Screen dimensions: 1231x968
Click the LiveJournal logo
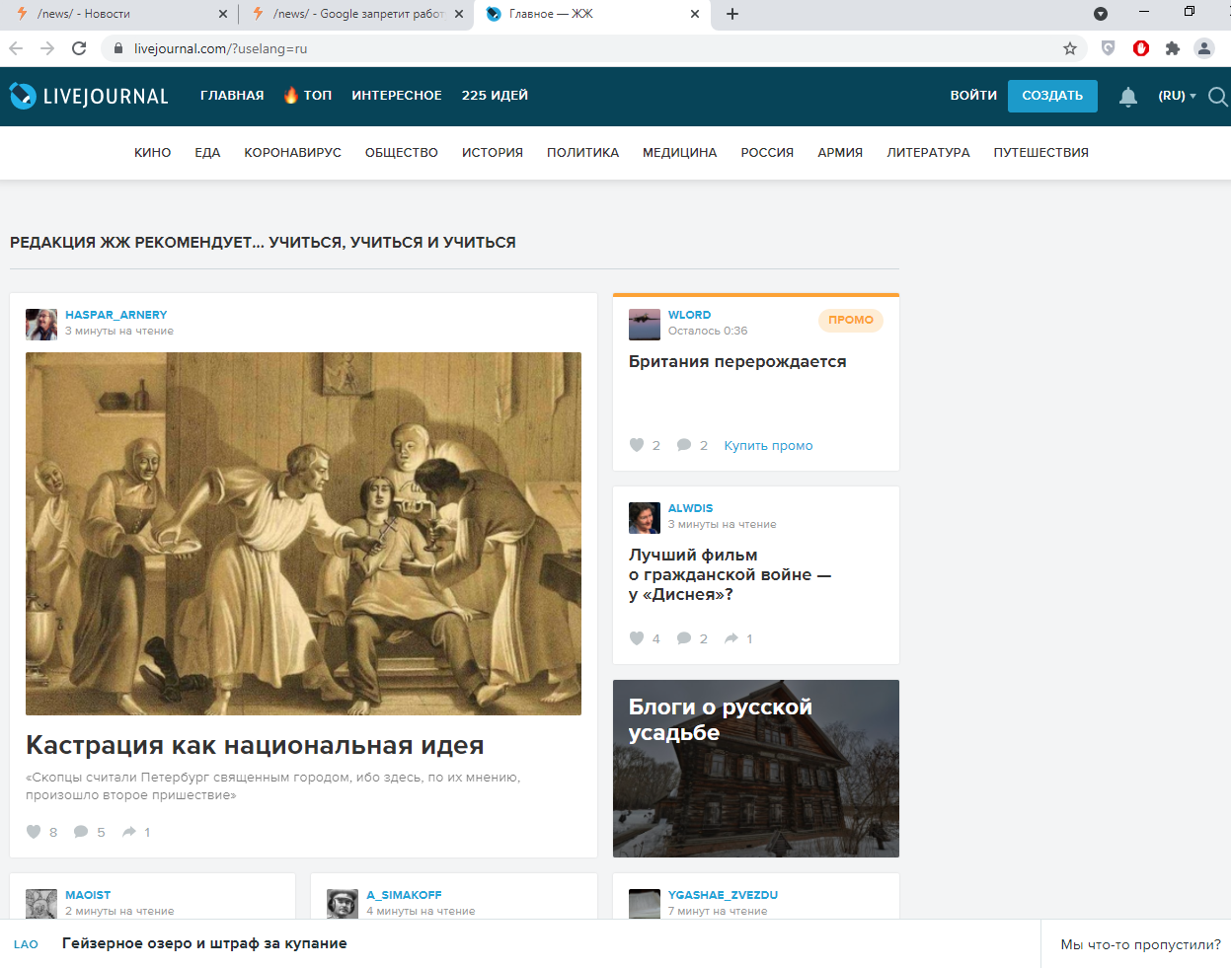pos(89,96)
